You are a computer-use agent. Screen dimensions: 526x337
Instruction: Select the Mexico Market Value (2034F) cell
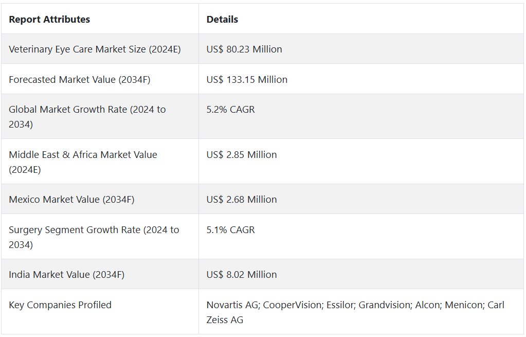[71, 200]
